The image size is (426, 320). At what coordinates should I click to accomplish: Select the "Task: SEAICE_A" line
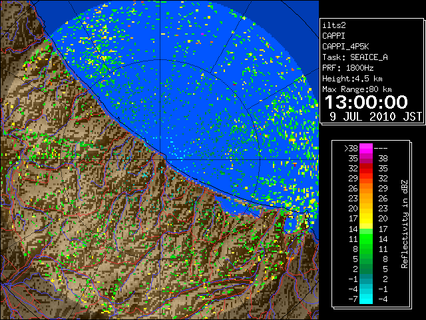[355, 57]
